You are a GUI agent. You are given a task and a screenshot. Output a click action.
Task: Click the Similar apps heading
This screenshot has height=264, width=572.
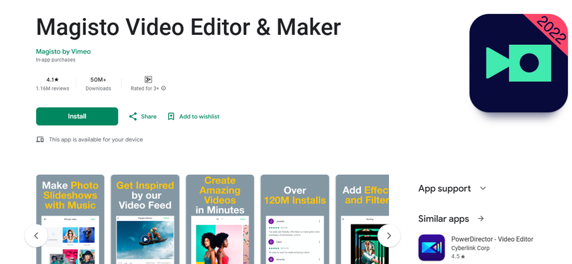tap(444, 219)
